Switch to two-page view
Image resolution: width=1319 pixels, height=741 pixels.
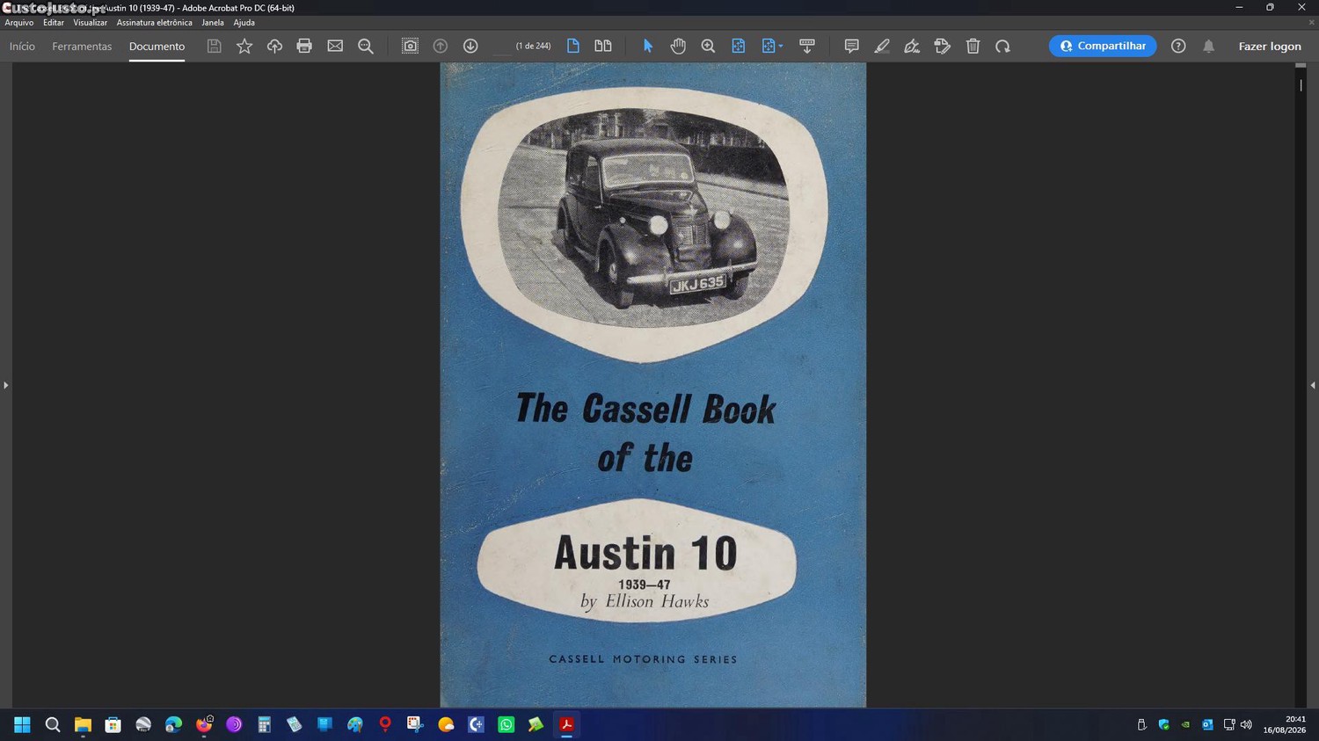click(x=603, y=46)
